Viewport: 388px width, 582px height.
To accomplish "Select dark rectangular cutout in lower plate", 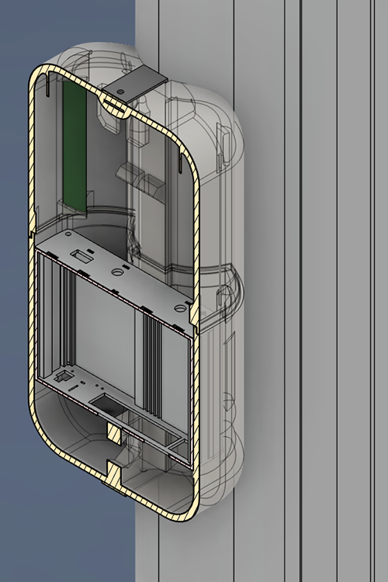I will coord(109,405).
